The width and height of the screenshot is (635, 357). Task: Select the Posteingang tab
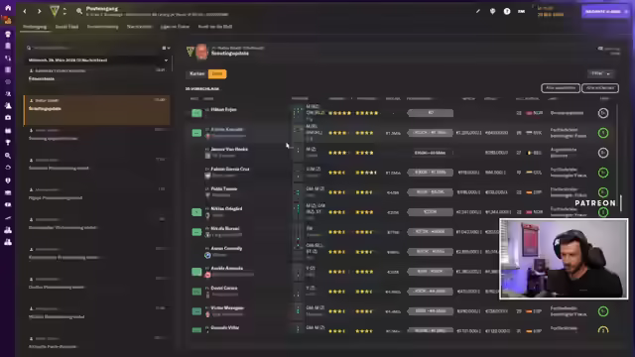point(35,27)
